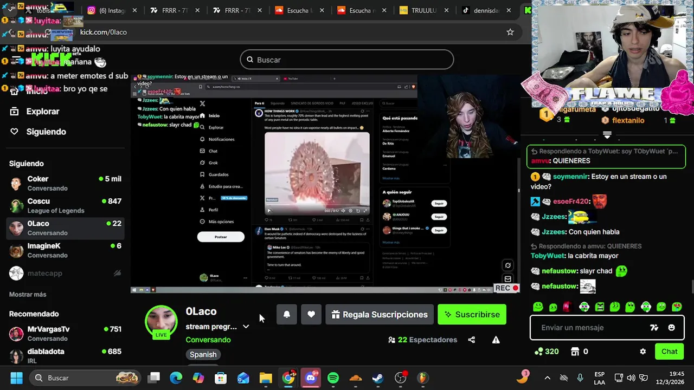The width and height of the screenshot is (694, 390).
Task: Open MrVargasTv recommended channel
Action: 65,333
